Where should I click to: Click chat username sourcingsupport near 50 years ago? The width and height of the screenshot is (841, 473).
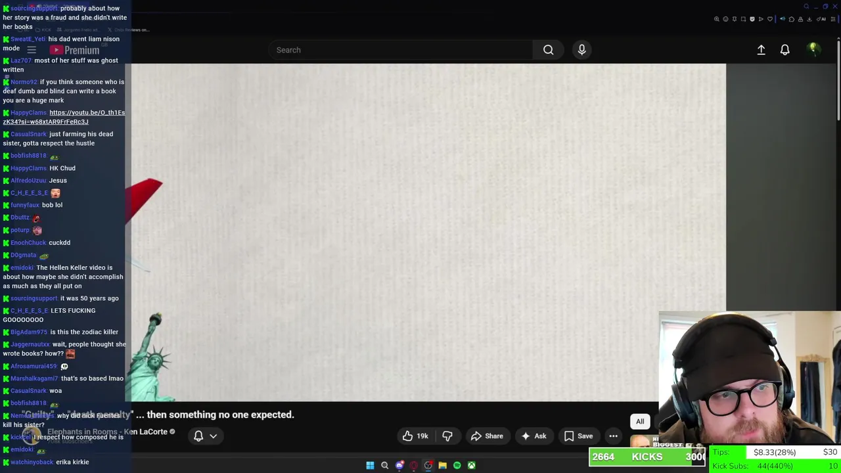pyautogui.click(x=34, y=298)
